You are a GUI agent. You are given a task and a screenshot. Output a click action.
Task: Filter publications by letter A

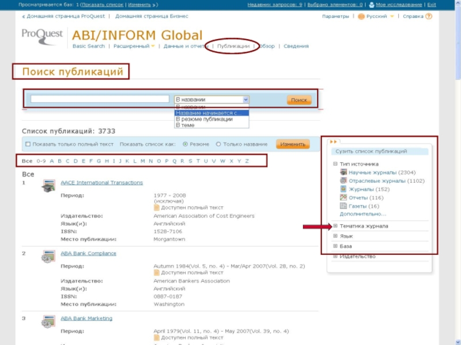(52, 161)
